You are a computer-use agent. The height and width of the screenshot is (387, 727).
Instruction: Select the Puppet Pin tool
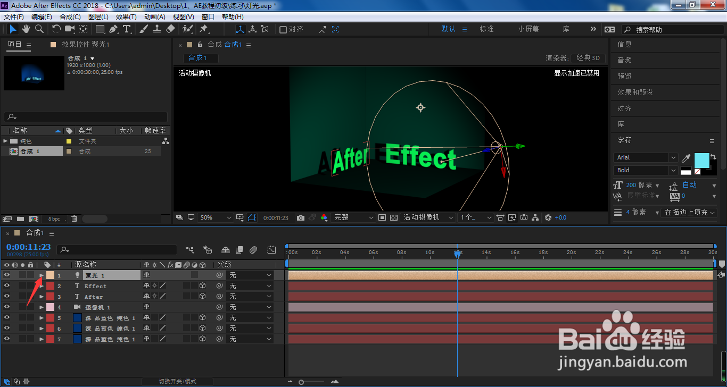click(203, 29)
